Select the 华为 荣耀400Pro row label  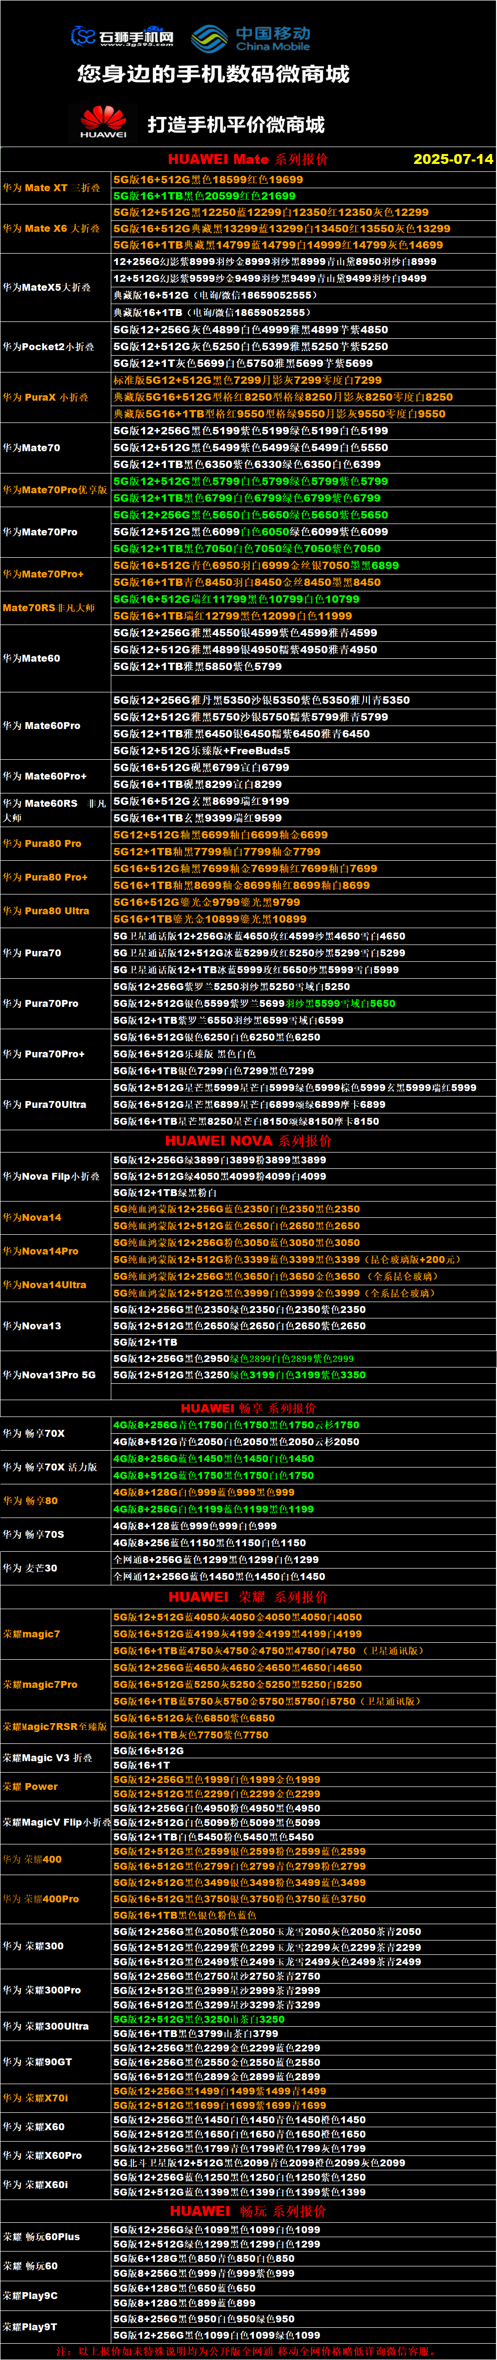pyautogui.click(x=41, y=1899)
